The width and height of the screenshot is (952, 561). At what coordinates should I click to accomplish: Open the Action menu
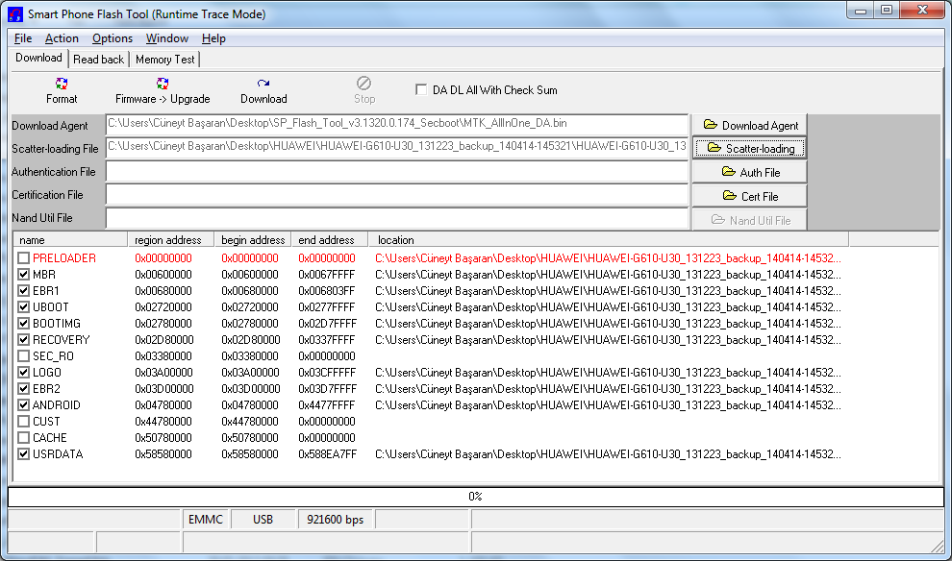[62, 38]
